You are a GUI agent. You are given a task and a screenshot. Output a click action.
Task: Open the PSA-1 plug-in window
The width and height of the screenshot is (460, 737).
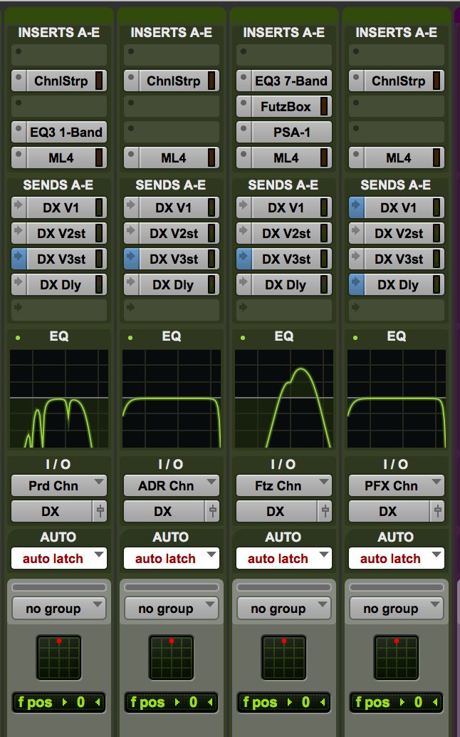292,132
